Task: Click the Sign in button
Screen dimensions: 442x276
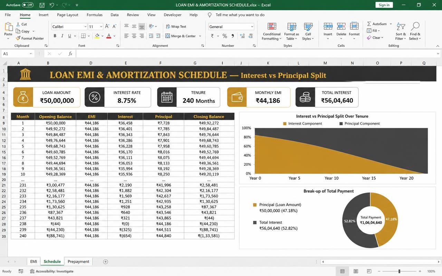Action: pyautogui.click(x=384, y=5)
